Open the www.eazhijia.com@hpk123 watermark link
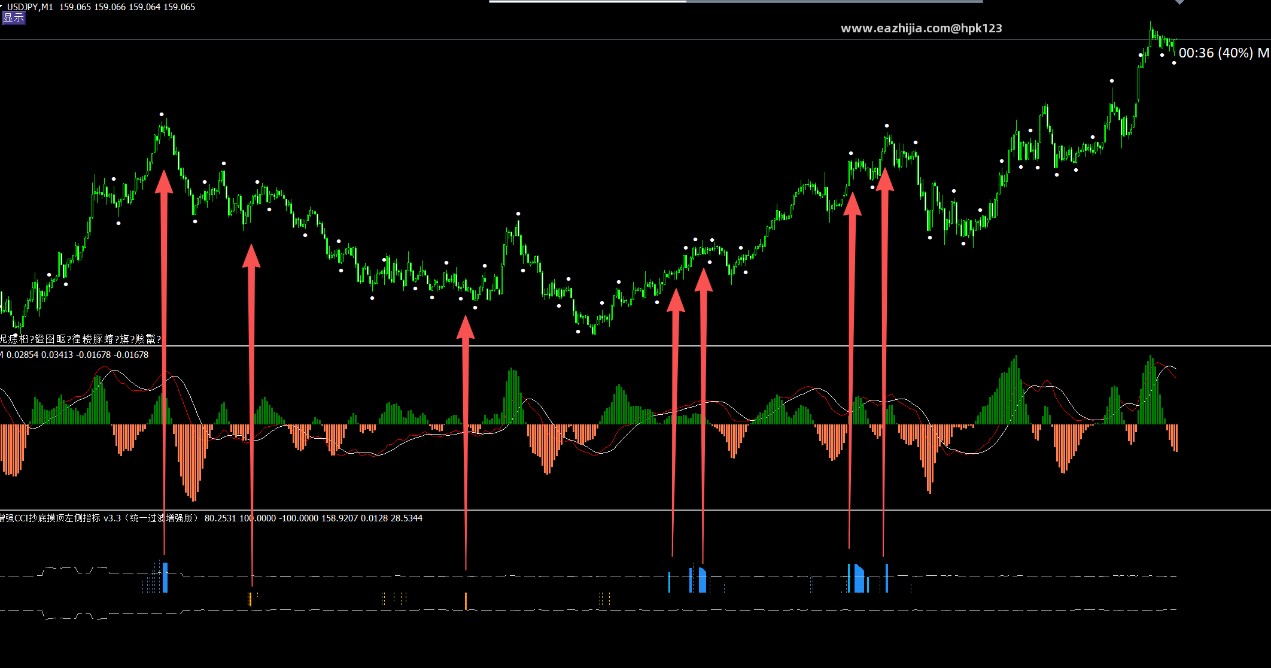1271x668 pixels. point(921,28)
